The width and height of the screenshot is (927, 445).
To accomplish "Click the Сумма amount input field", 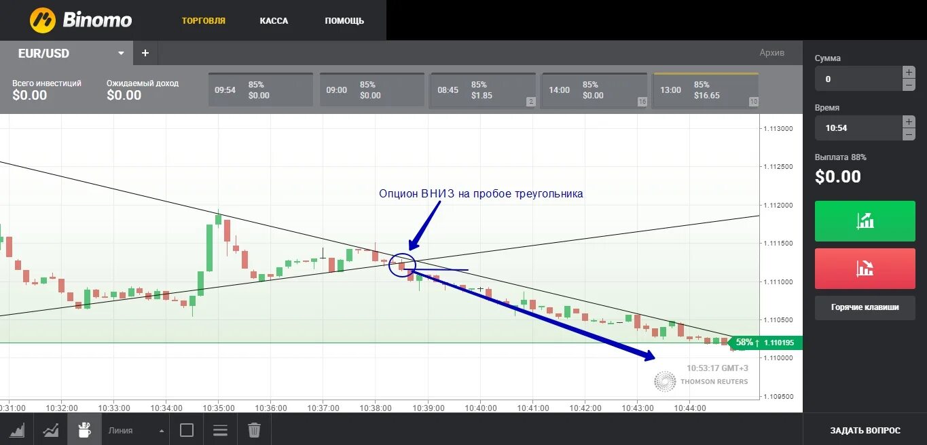I will 858,79.
